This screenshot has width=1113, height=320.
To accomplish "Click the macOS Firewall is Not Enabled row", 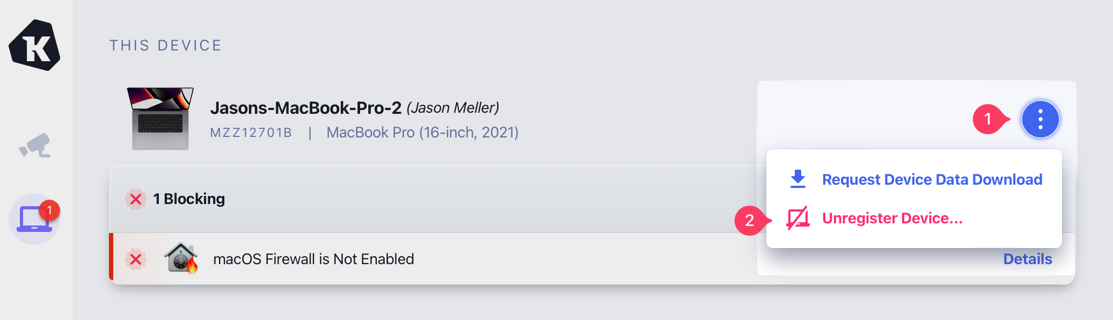I will (313, 259).
